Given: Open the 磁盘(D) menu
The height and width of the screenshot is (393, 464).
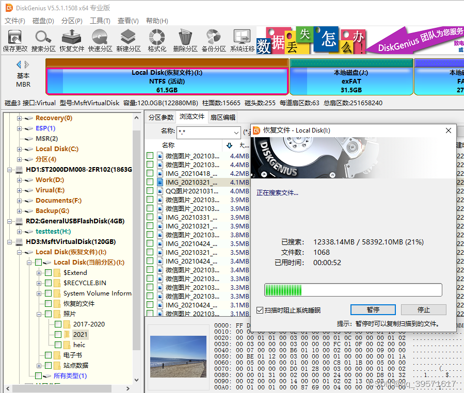Looking at the screenshot, I should pos(43,21).
